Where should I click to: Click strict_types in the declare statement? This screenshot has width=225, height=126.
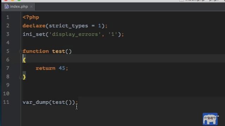point(69,26)
